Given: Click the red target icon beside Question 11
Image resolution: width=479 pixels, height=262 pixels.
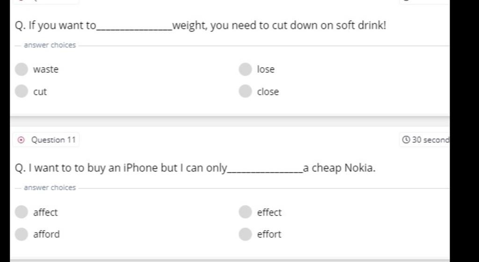Looking at the screenshot, I should click(x=21, y=140).
